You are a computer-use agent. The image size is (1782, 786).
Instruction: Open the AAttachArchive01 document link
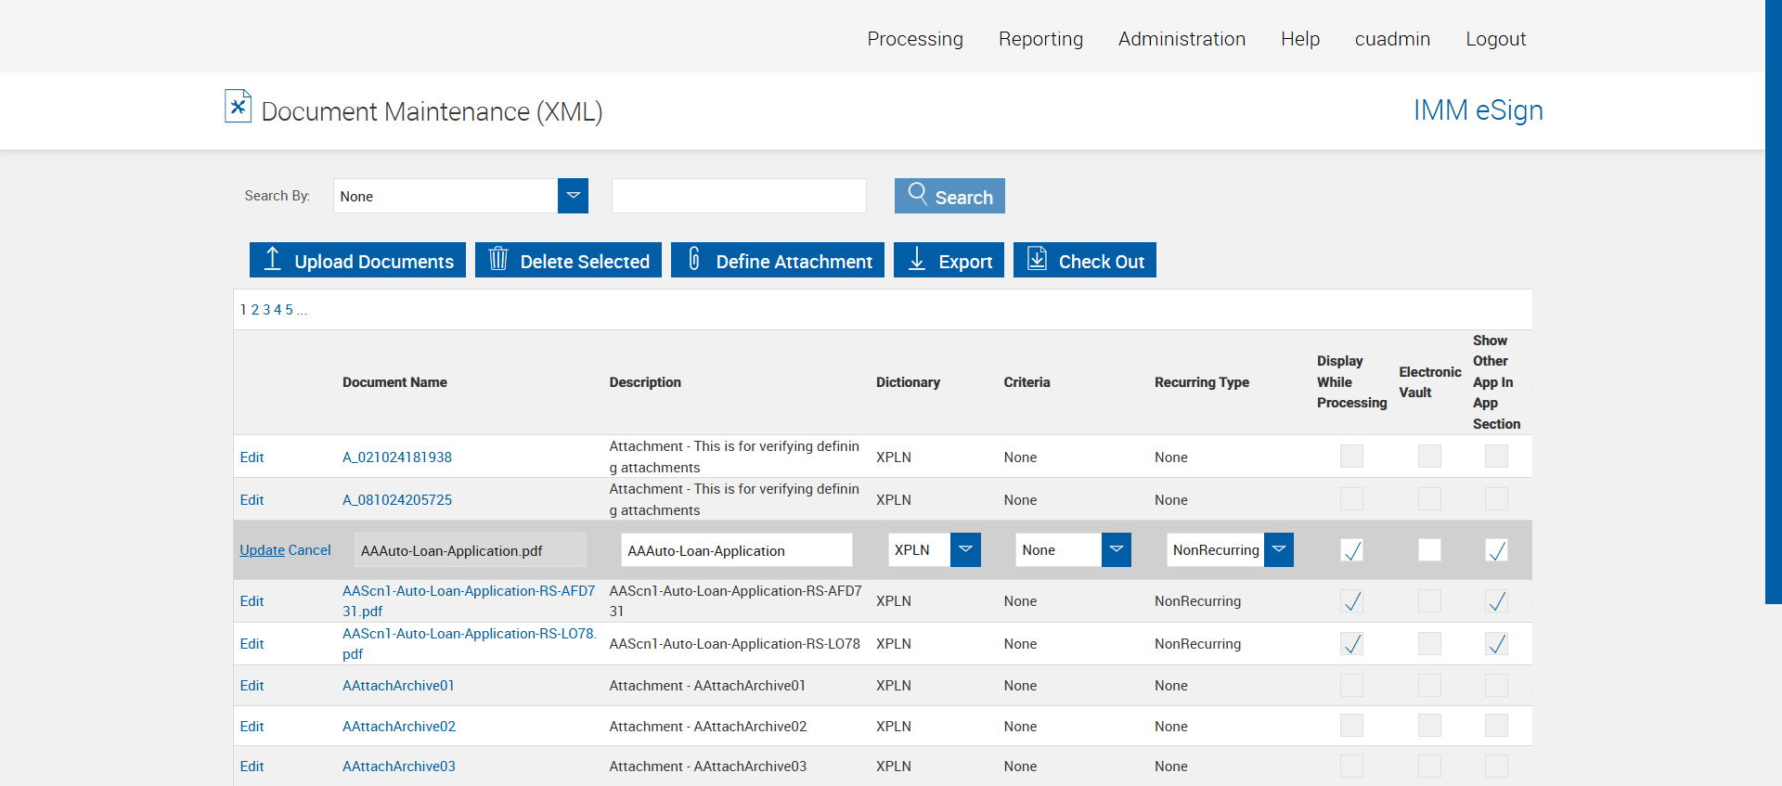398,686
